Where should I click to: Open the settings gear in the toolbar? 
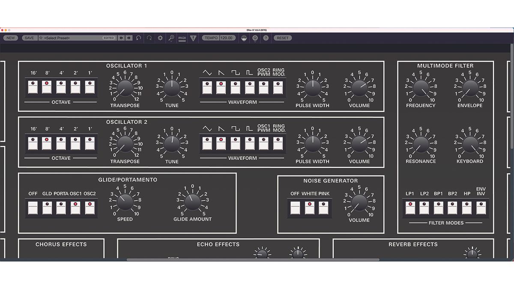[x=161, y=38]
